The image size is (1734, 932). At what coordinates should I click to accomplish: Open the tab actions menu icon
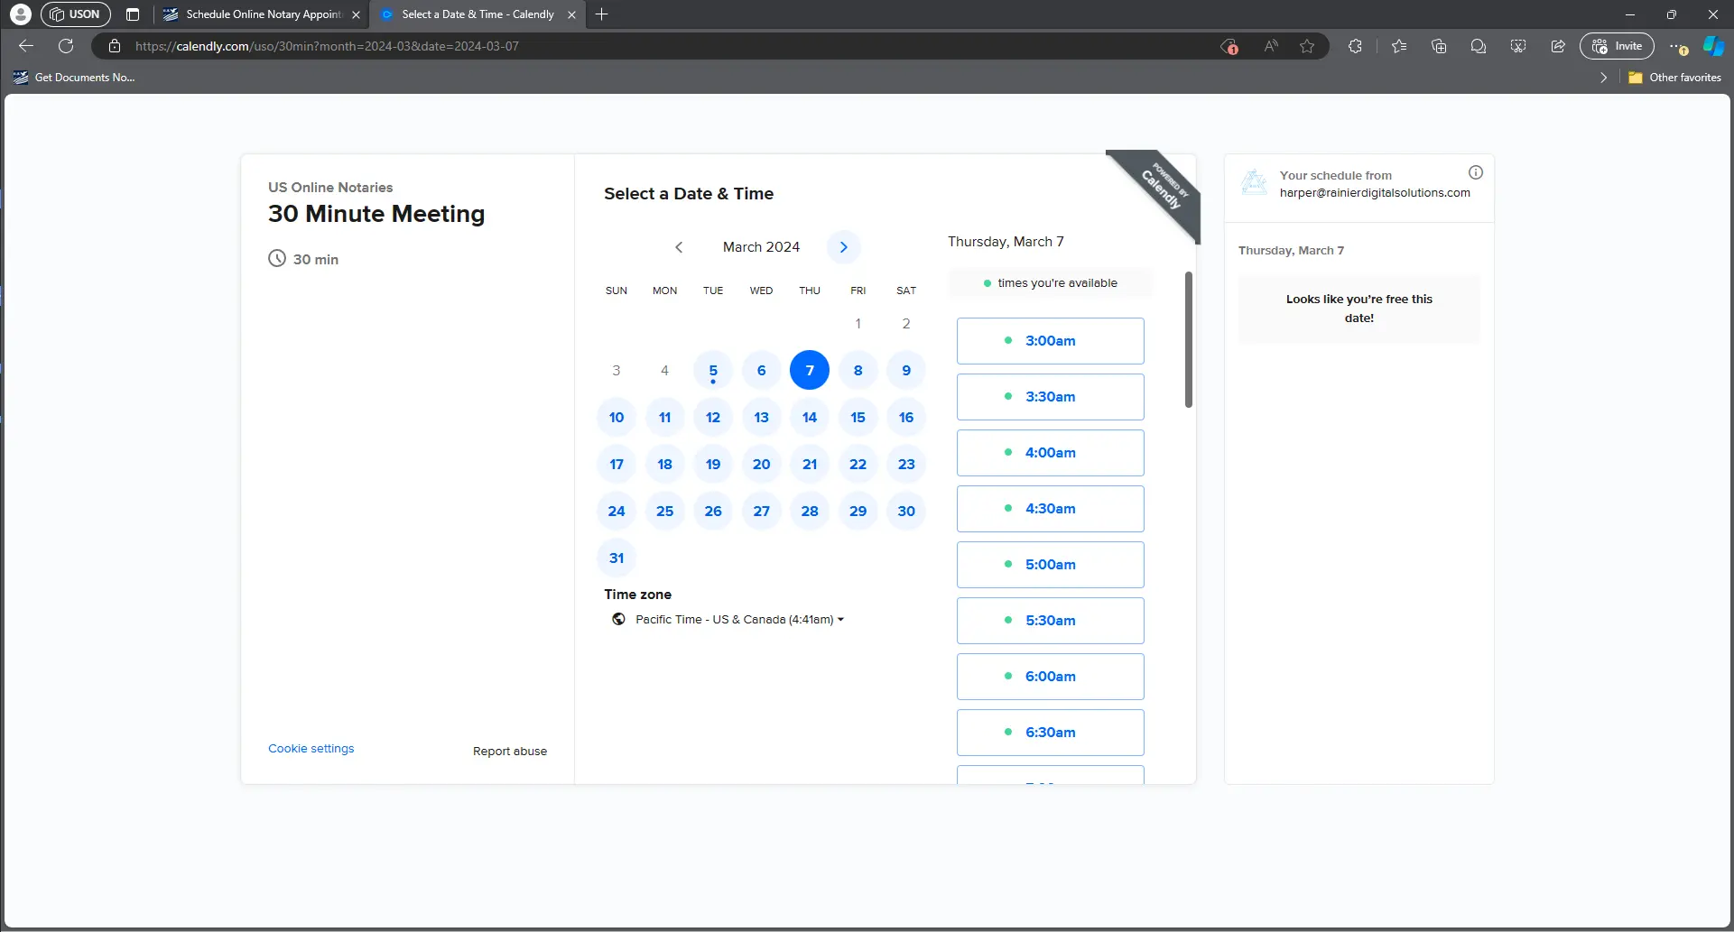[x=133, y=14]
